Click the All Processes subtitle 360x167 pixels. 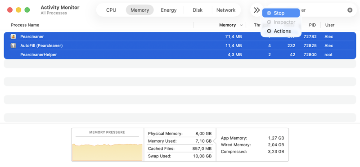tap(54, 13)
